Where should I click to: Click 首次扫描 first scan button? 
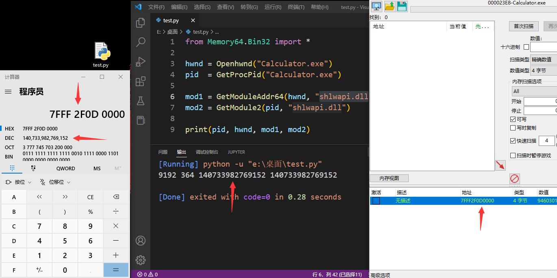(524, 26)
